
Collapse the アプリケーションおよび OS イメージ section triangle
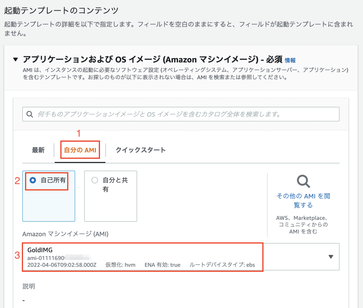click(x=16, y=59)
